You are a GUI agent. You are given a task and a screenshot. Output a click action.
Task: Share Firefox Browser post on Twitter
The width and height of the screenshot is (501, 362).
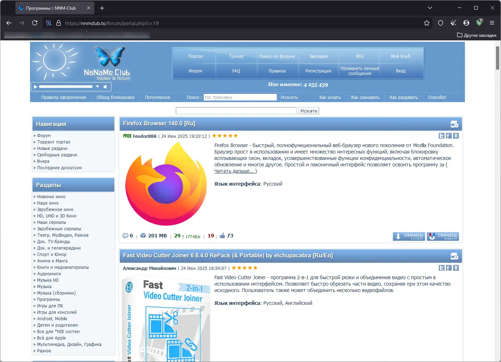[x=442, y=136]
